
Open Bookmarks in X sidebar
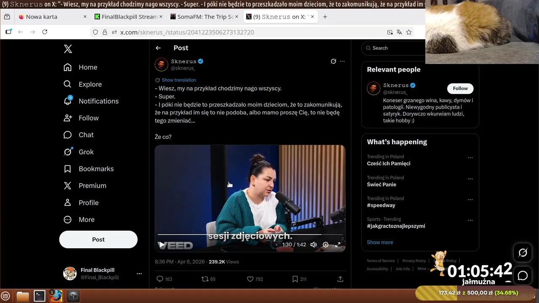(x=88, y=169)
